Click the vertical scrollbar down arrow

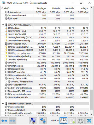pyautogui.click(x=91, y=114)
